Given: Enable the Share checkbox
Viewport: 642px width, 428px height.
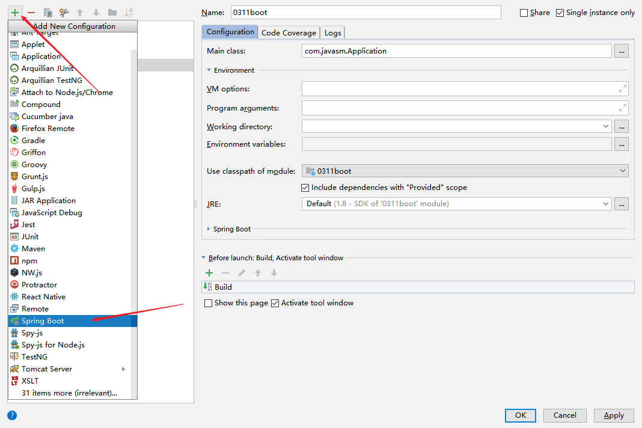Looking at the screenshot, I should (524, 13).
